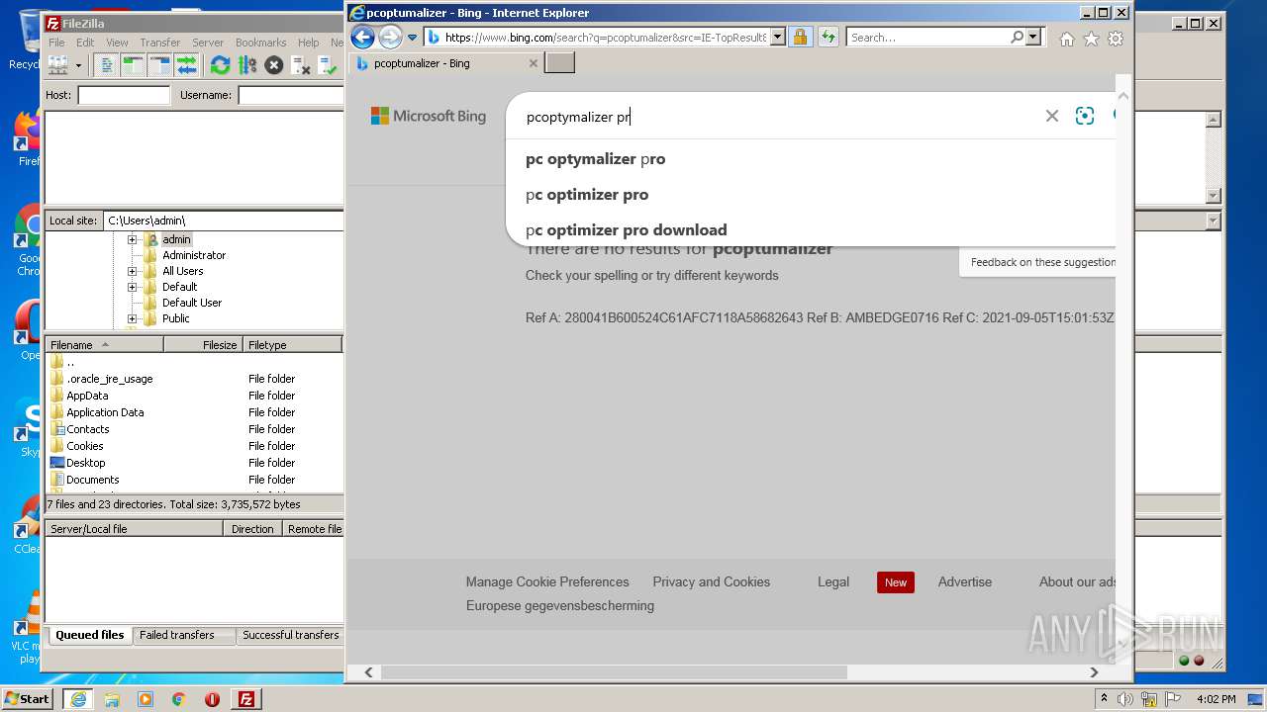This screenshot has height=712, width=1267.
Task: Toggle remote directory tree display in FileZilla
Action: coord(160,65)
